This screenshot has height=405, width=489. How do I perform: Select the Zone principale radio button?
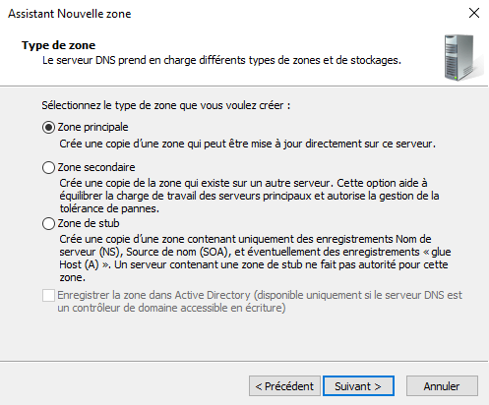coord(48,127)
